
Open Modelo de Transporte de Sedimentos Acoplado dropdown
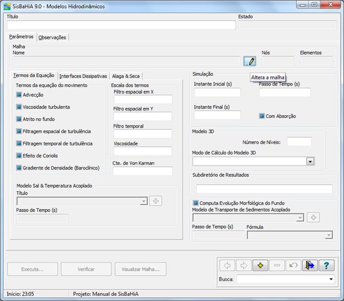tap(300, 218)
